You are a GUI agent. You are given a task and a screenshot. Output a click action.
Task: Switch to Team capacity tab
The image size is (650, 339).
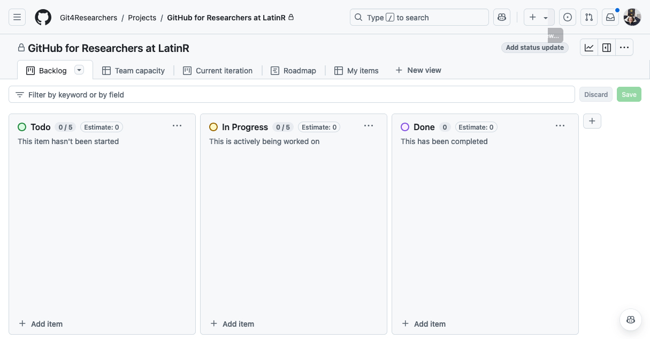coord(134,71)
